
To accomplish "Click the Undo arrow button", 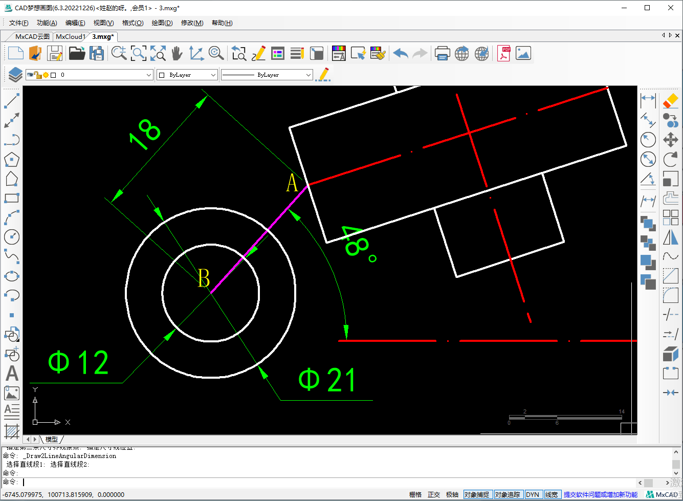I will pos(401,53).
